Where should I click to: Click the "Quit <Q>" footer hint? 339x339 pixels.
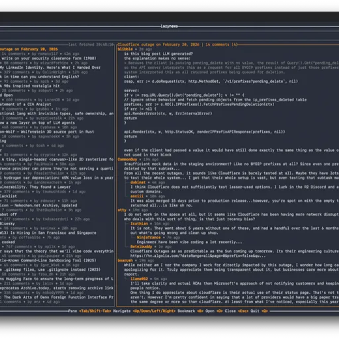[x=259, y=311]
